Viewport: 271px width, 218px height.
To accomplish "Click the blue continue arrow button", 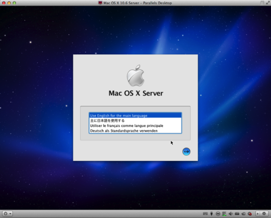I will 186,152.
